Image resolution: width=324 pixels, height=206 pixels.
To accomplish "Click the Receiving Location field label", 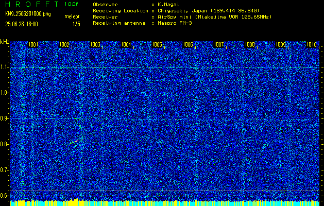I will coord(121,11).
